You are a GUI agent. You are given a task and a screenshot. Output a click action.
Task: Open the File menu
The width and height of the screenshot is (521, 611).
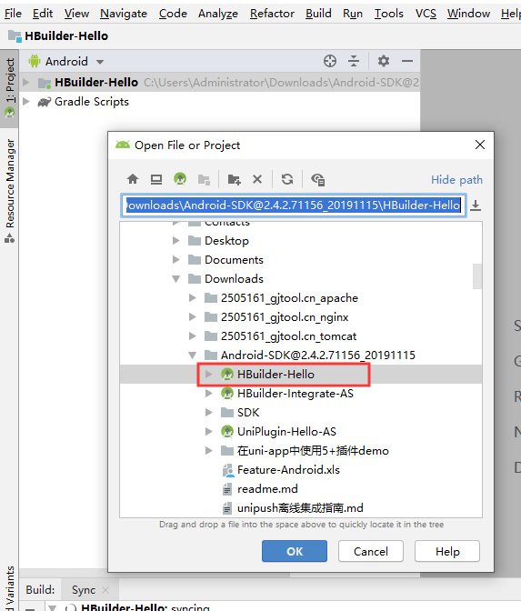[x=13, y=14]
